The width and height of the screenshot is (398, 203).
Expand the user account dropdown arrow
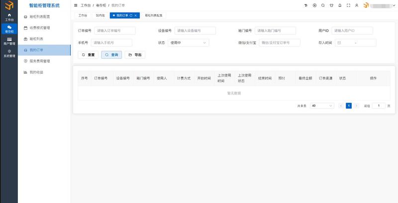coord(393,5)
